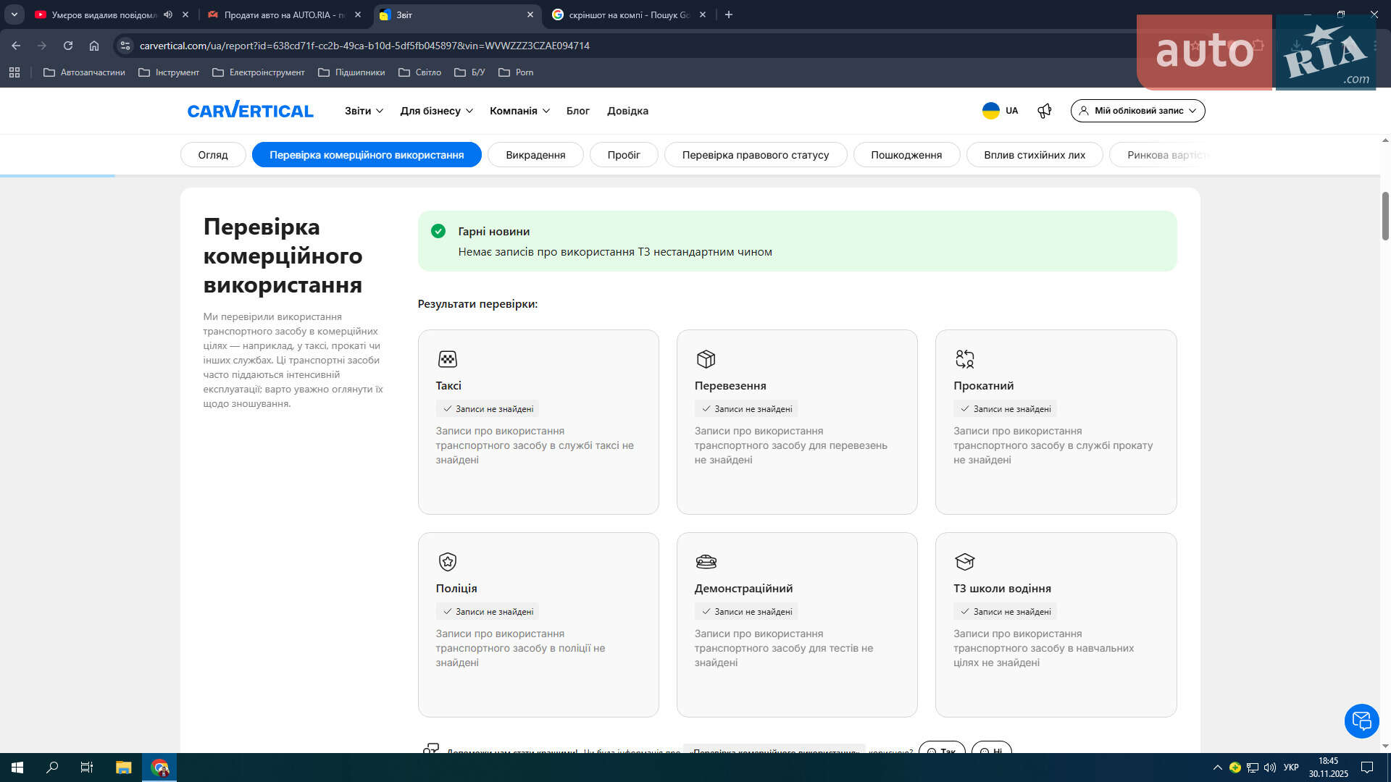Show hidden system tray icons
This screenshot has width=1391, height=782.
click(1217, 768)
